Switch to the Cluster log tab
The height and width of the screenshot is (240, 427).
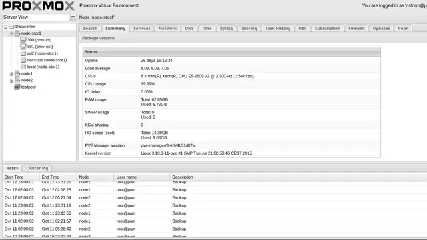click(37, 168)
